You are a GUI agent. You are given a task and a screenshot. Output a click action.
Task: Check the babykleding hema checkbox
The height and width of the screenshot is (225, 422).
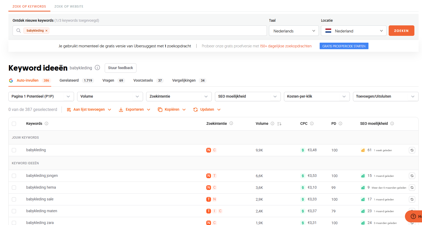click(14, 188)
